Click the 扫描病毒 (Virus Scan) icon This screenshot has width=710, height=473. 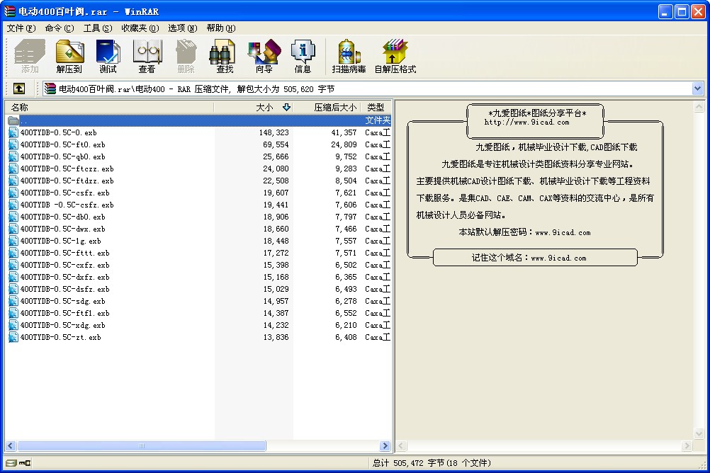[349, 56]
